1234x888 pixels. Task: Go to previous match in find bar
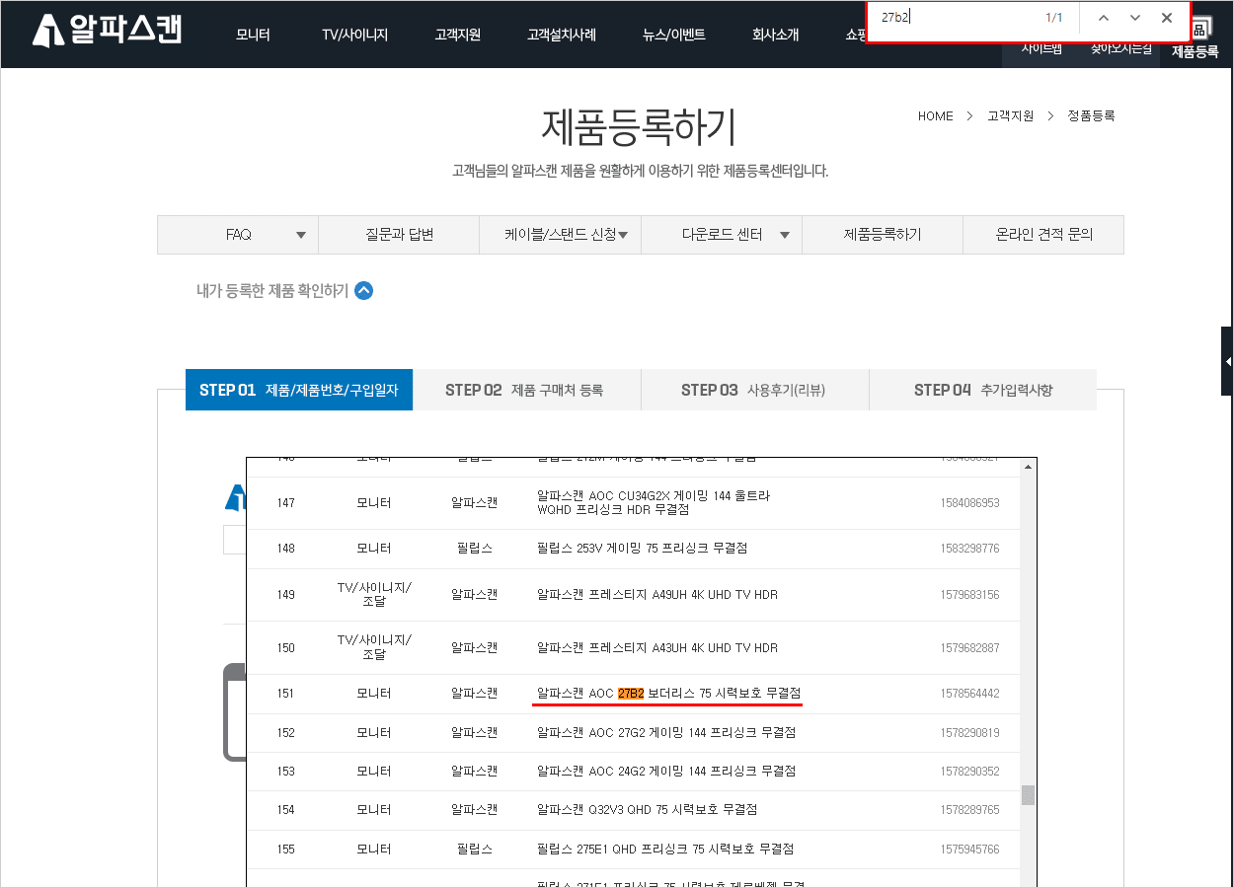coord(1104,18)
